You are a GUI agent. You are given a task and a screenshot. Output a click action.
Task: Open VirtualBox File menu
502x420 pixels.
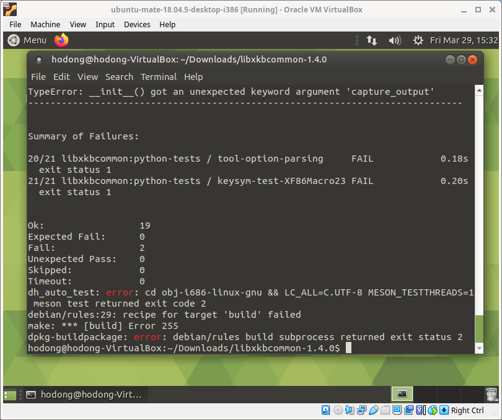click(15, 25)
